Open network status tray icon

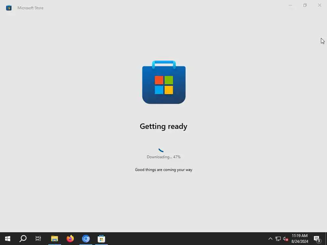278,239
